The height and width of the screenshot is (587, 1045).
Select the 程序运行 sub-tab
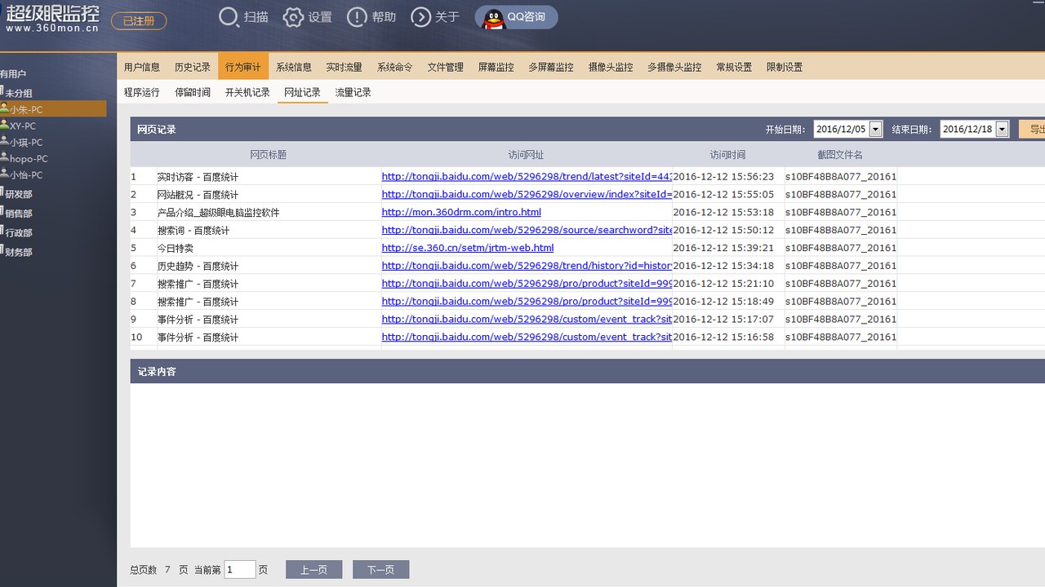(142, 92)
